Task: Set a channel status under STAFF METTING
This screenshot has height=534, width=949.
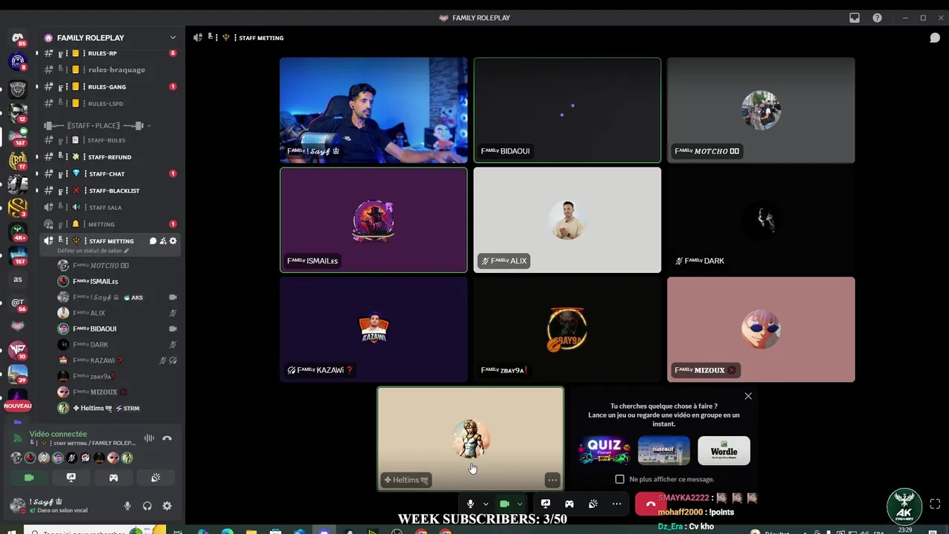Action: point(93,251)
